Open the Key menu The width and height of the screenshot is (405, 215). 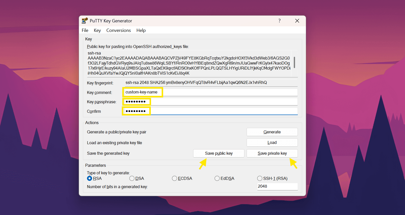tap(97, 30)
